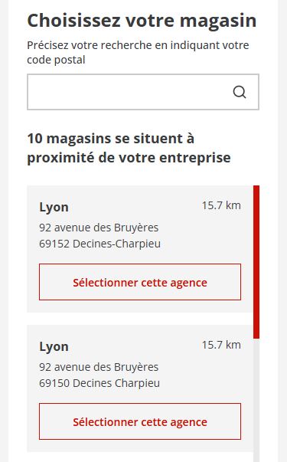The image size is (287, 462).
Task: Click the grey scrollbar track below the thumb
Action: click(x=256, y=399)
